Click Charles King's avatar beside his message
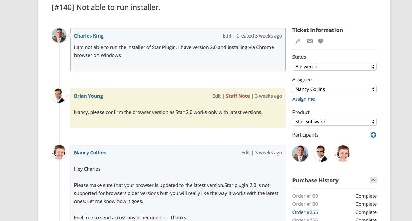The width and height of the screenshot is (412, 221). pos(59,35)
